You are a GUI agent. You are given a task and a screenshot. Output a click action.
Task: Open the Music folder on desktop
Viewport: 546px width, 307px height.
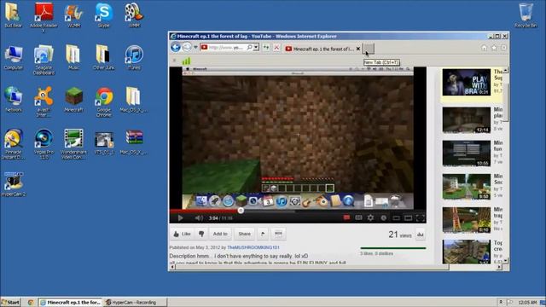[73, 57]
